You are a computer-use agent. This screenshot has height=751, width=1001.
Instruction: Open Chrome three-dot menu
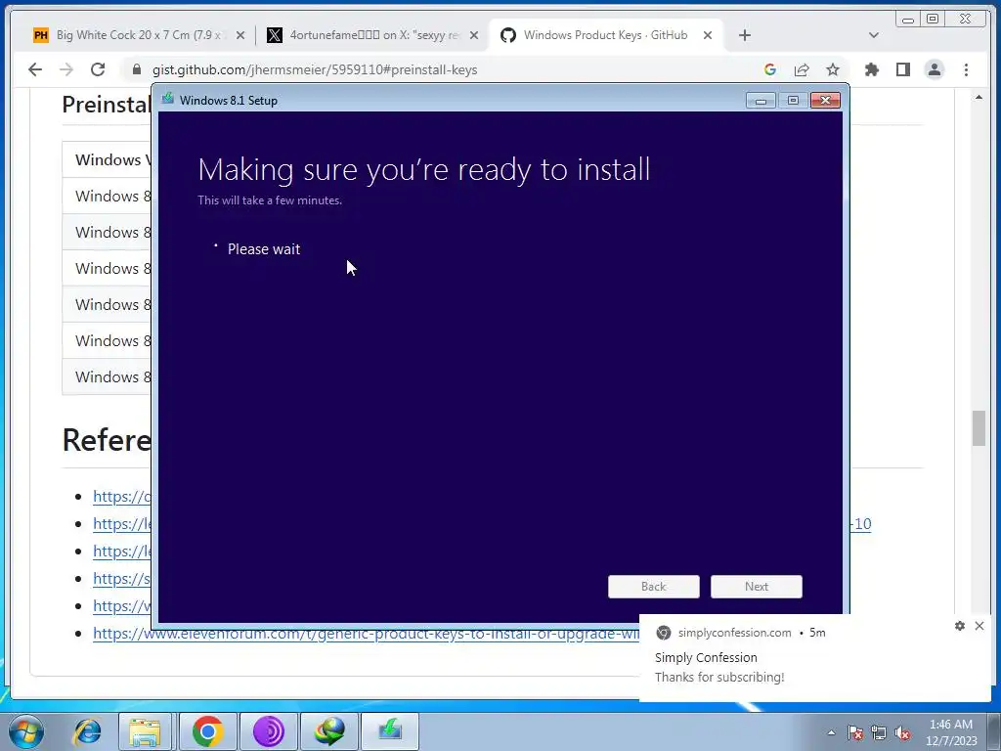pos(966,69)
